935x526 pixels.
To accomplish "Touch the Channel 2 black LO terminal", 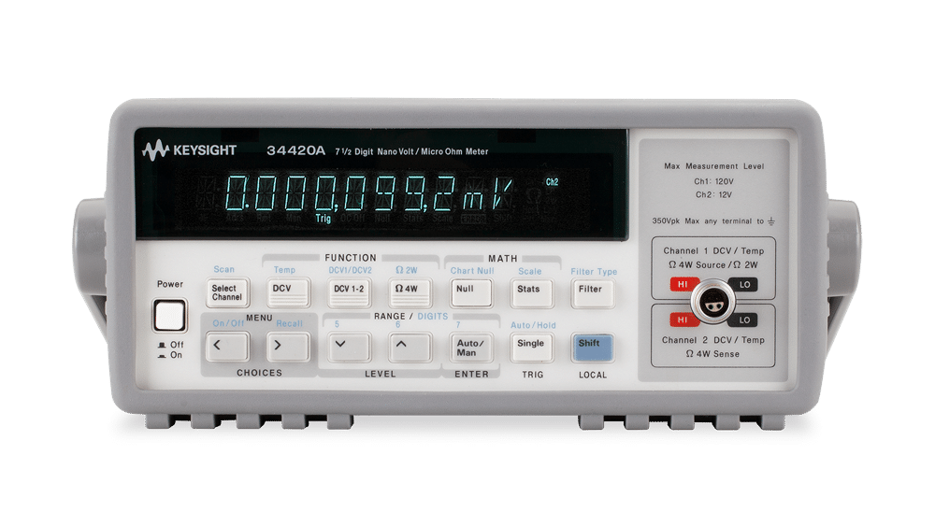I will pyautogui.click(x=743, y=320).
